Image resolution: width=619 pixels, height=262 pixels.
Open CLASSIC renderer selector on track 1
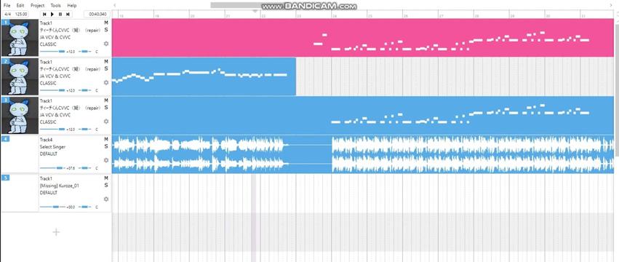click(48, 44)
